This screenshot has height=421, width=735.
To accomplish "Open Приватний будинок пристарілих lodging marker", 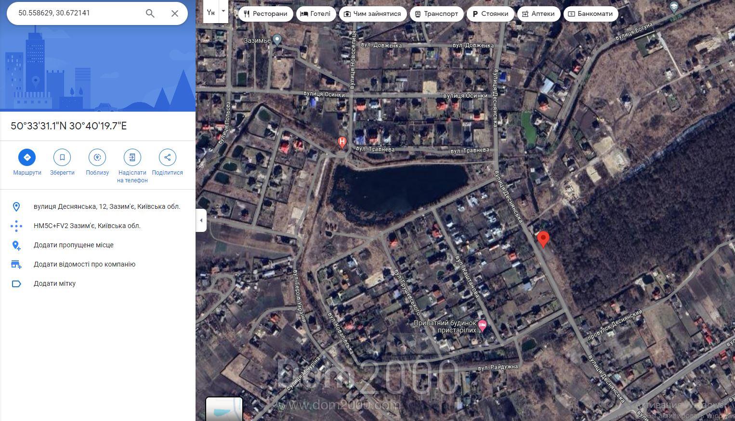I will tap(482, 326).
